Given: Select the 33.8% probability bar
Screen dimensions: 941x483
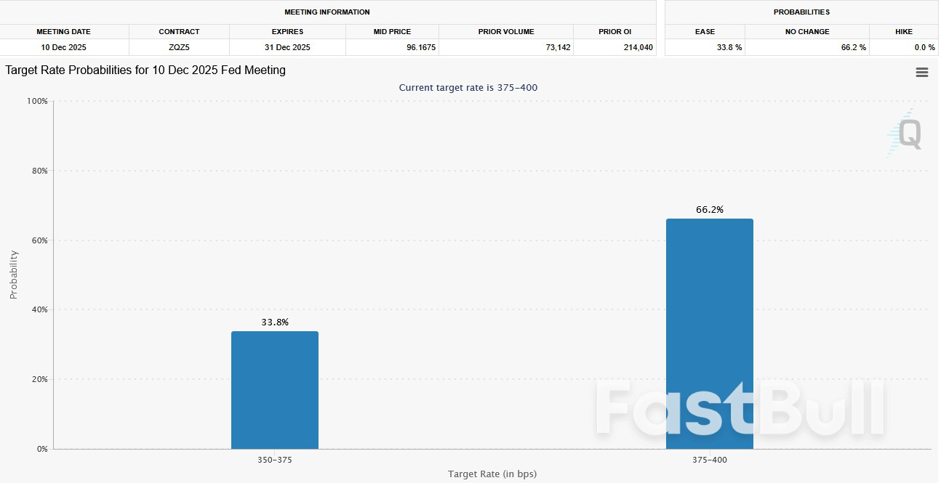Looking at the screenshot, I should tap(275, 389).
